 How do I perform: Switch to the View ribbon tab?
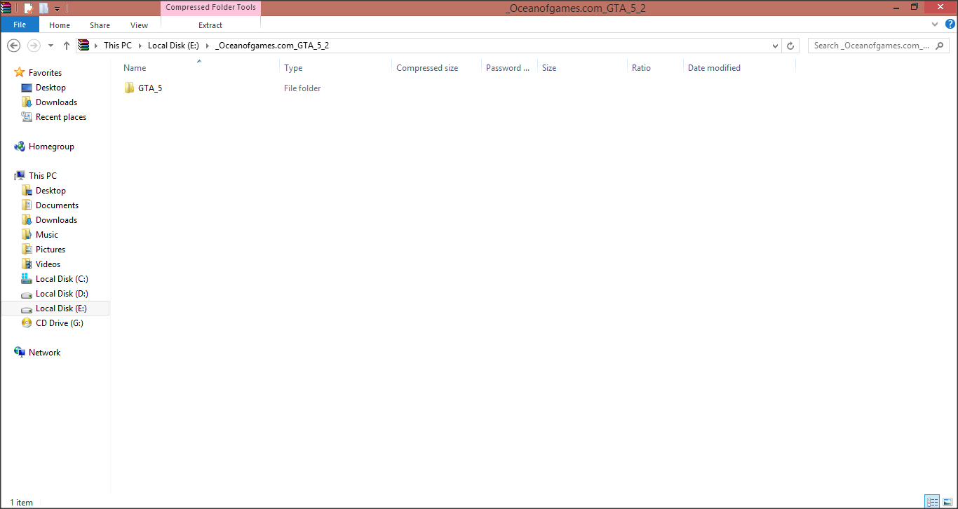139,25
